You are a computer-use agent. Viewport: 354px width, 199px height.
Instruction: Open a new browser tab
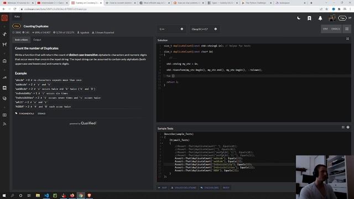pos(311,3)
